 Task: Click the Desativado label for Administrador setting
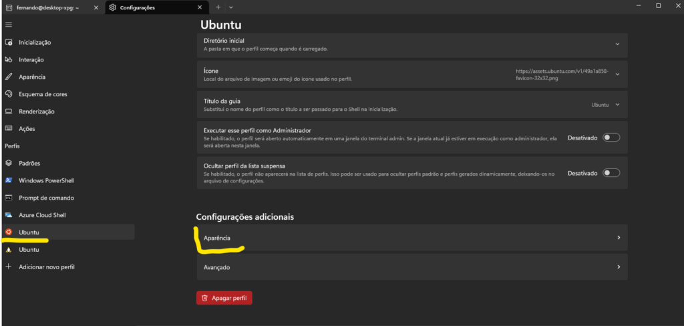(582, 138)
